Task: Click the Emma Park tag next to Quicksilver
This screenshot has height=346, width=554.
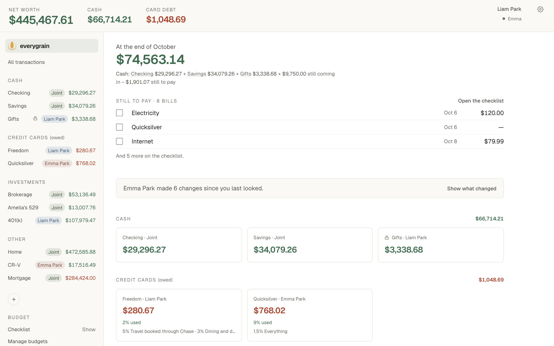Action: pyautogui.click(x=57, y=163)
